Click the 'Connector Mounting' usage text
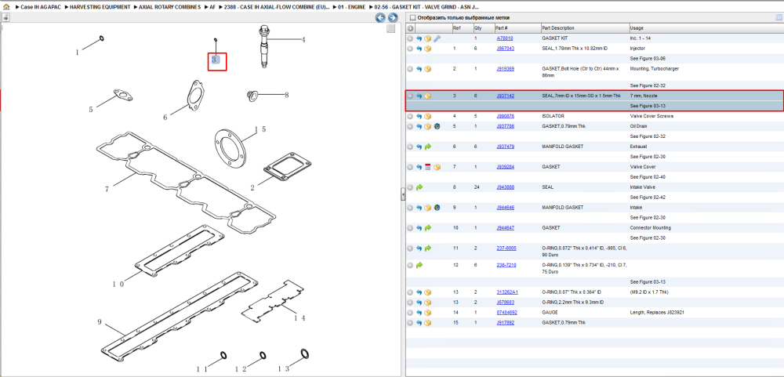This screenshot has width=784, height=377. pyautogui.click(x=651, y=227)
